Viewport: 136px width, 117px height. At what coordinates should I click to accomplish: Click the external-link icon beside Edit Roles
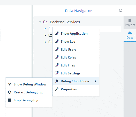point(57,57)
